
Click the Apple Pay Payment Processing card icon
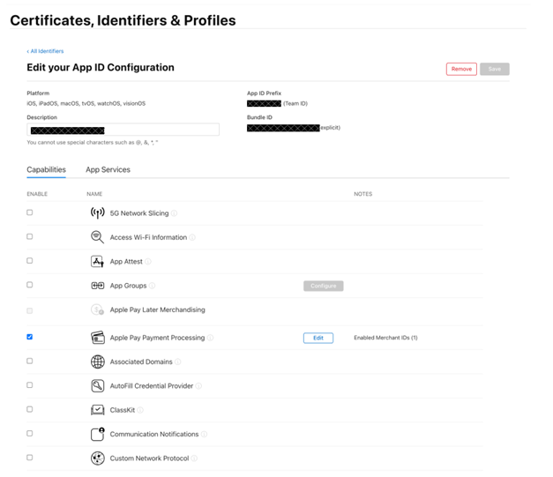(x=98, y=338)
